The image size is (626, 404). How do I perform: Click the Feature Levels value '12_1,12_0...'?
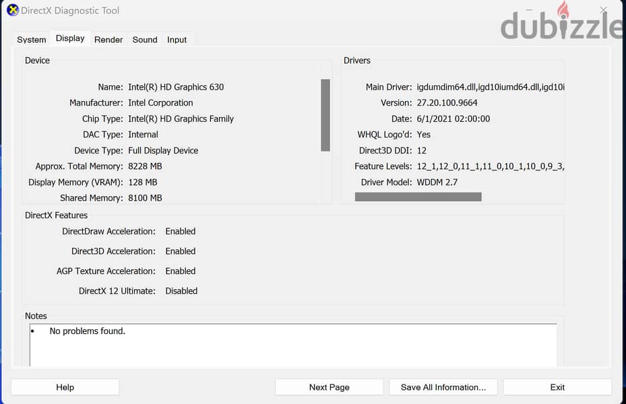[491, 166]
